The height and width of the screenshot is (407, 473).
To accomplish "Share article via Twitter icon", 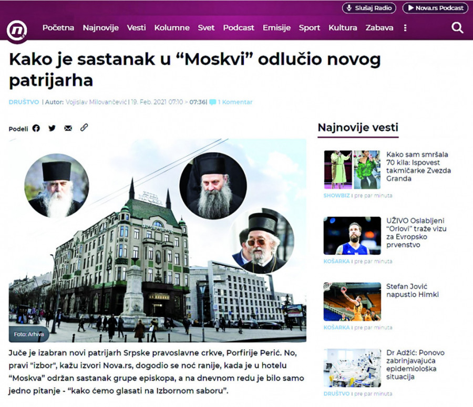I will pos(52,128).
